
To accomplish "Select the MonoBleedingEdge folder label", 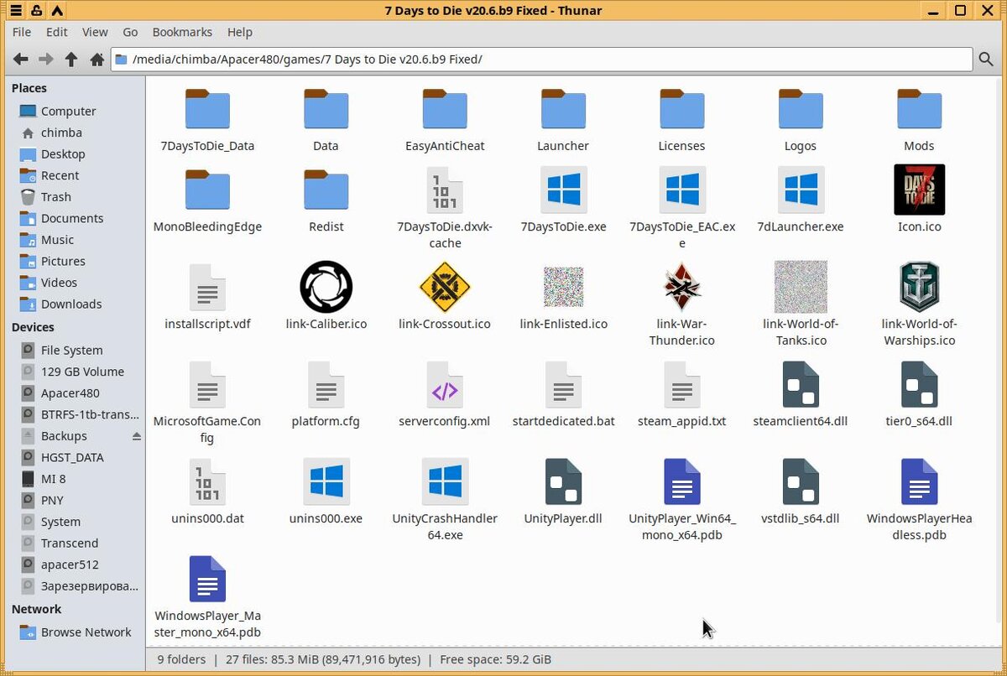I will click(x=207, y=226).
